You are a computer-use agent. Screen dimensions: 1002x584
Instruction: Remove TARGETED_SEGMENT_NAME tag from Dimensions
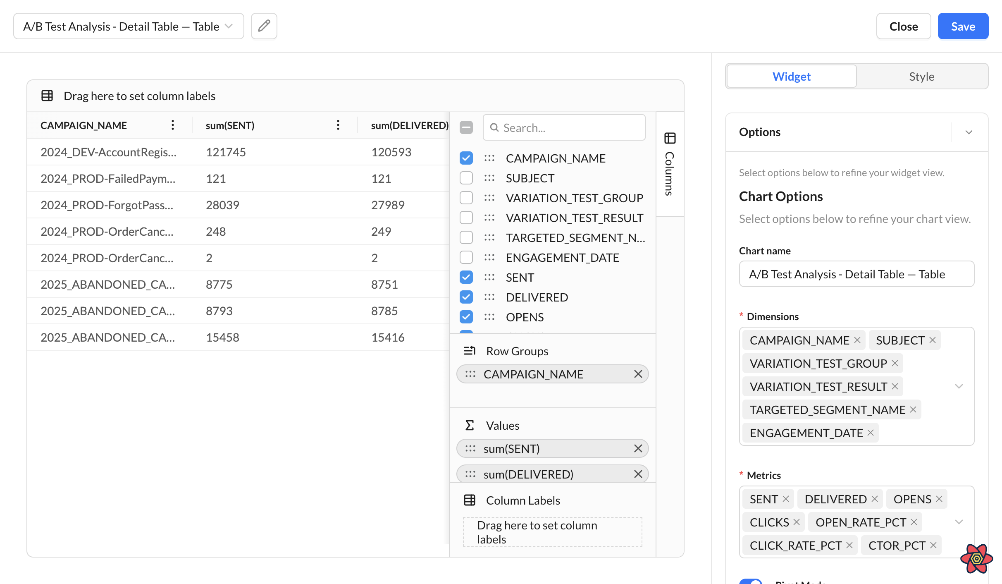coord(913,409)
